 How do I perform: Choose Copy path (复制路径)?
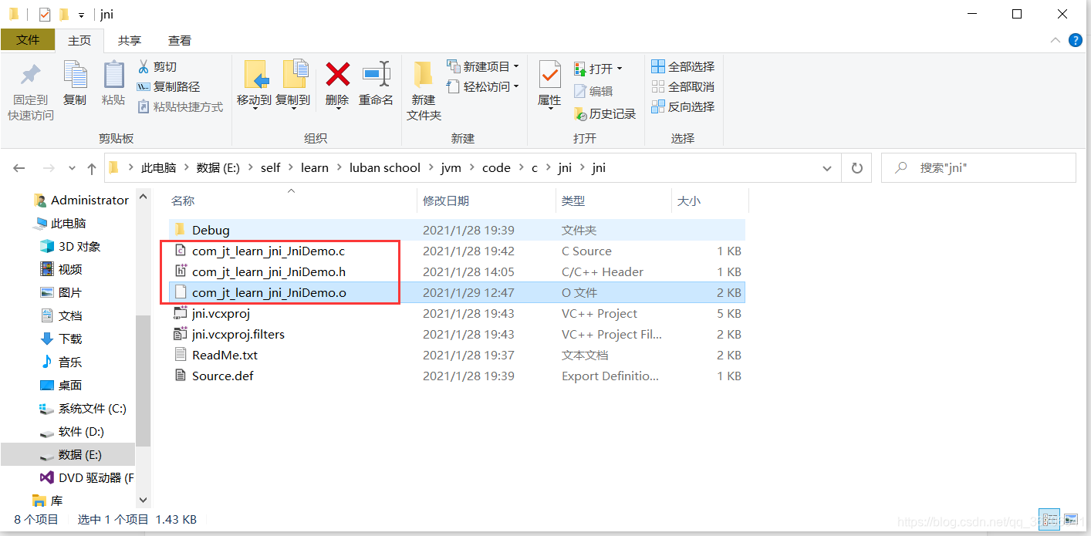[168, 87]
